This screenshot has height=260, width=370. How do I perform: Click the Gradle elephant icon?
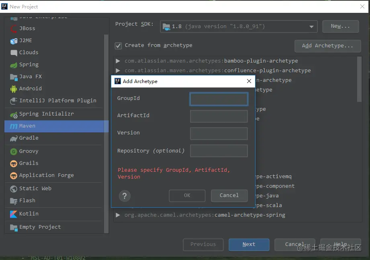[14, 138]
